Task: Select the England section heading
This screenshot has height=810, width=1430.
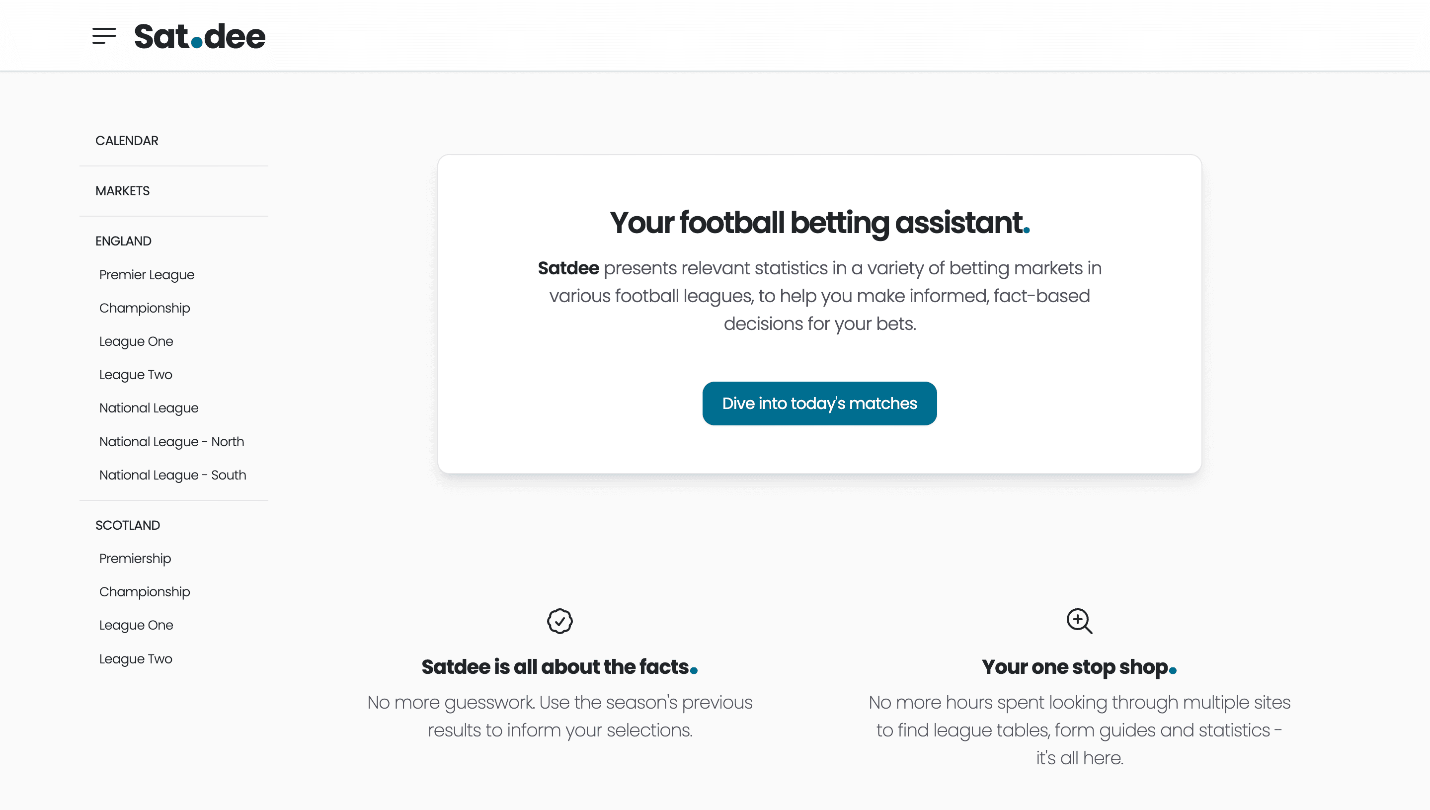Action: click(124, 241)
